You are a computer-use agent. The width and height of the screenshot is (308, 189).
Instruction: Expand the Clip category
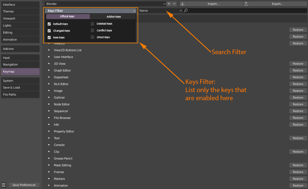[49, 152]
